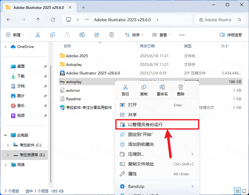Collapse the 此电脑 tree node
This screenshot has height=195, width=249.
[x=6, y=135]
